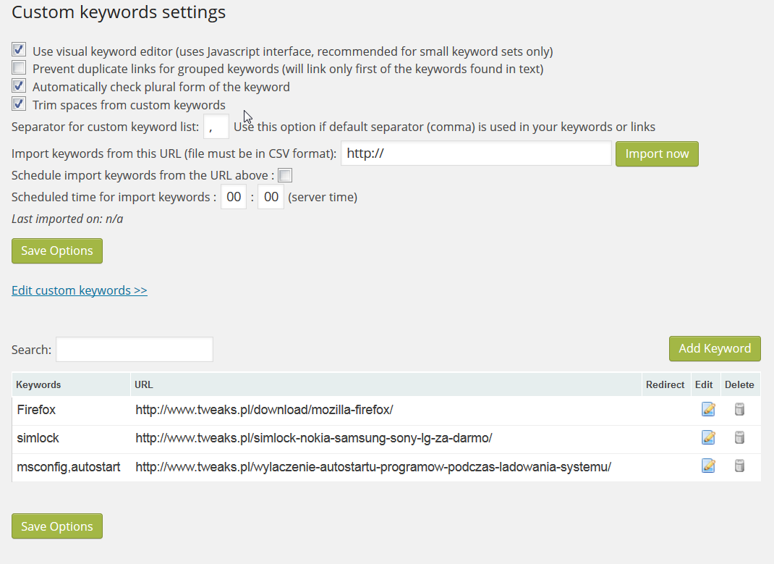Click the Redirect column header
The height and width of the screenshot is (564, 774).
coord(665,384)
